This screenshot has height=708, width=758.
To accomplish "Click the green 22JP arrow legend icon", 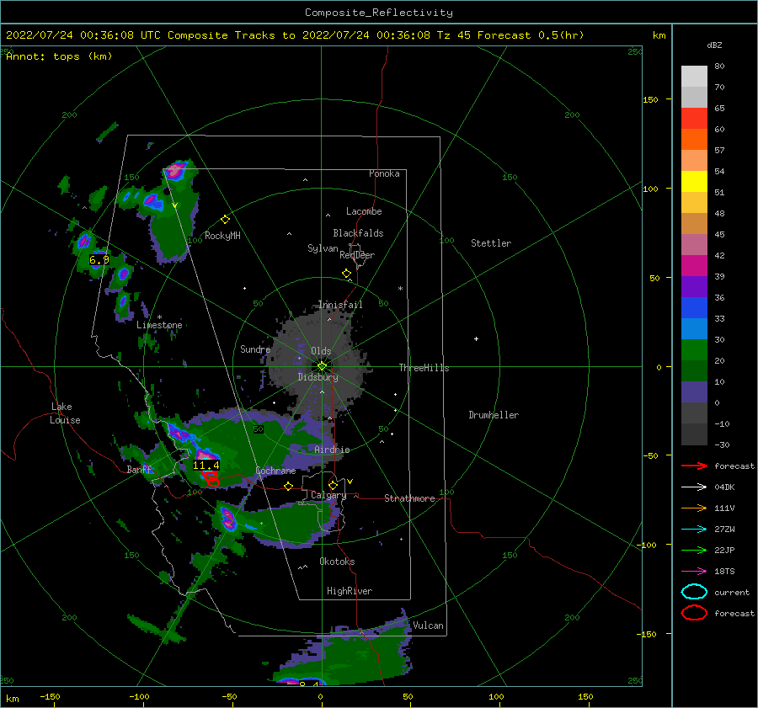I will [x=694, y=550].
